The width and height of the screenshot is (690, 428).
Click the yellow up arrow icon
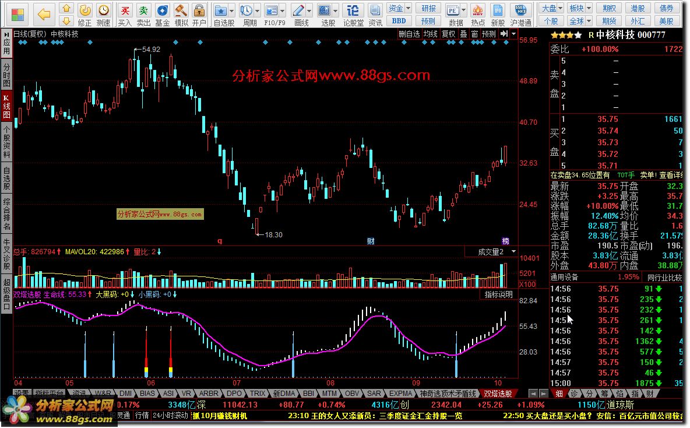click(66, 8)
